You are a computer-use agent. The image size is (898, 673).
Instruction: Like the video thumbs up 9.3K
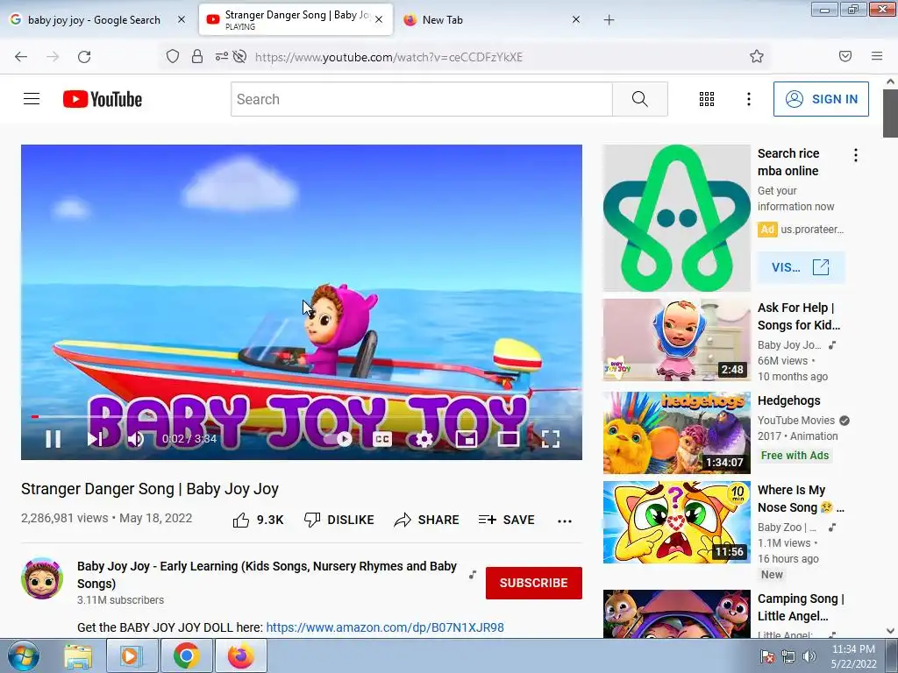pos(259,520)
